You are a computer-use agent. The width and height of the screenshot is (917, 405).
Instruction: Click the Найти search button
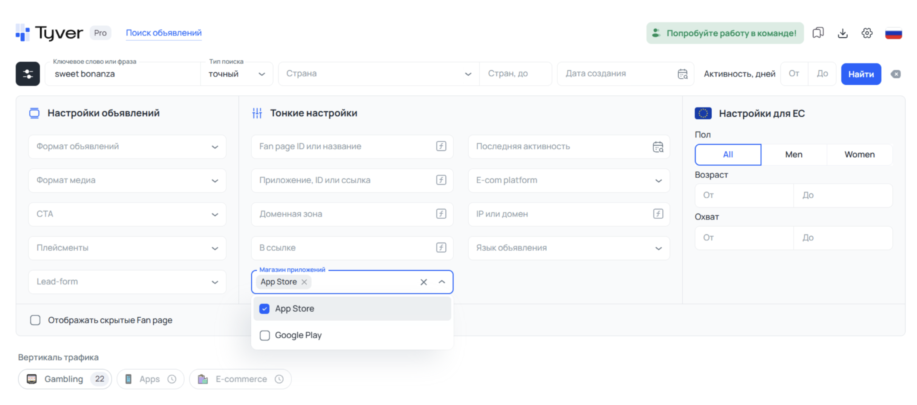[x=861, y=74]
